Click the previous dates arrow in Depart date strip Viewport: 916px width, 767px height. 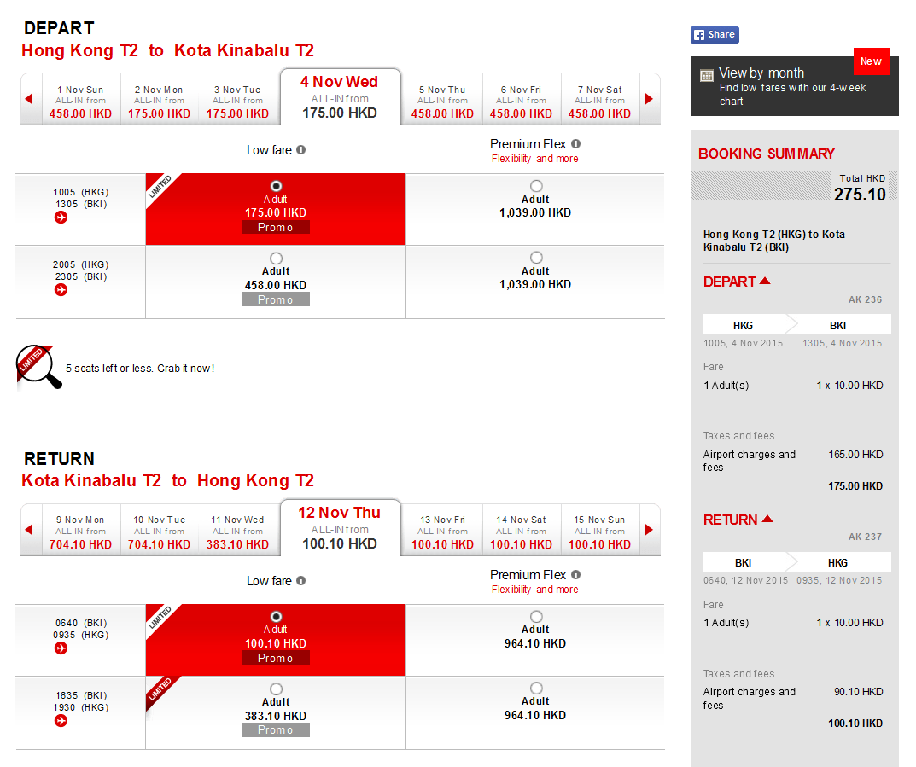[x=29, y=99]
